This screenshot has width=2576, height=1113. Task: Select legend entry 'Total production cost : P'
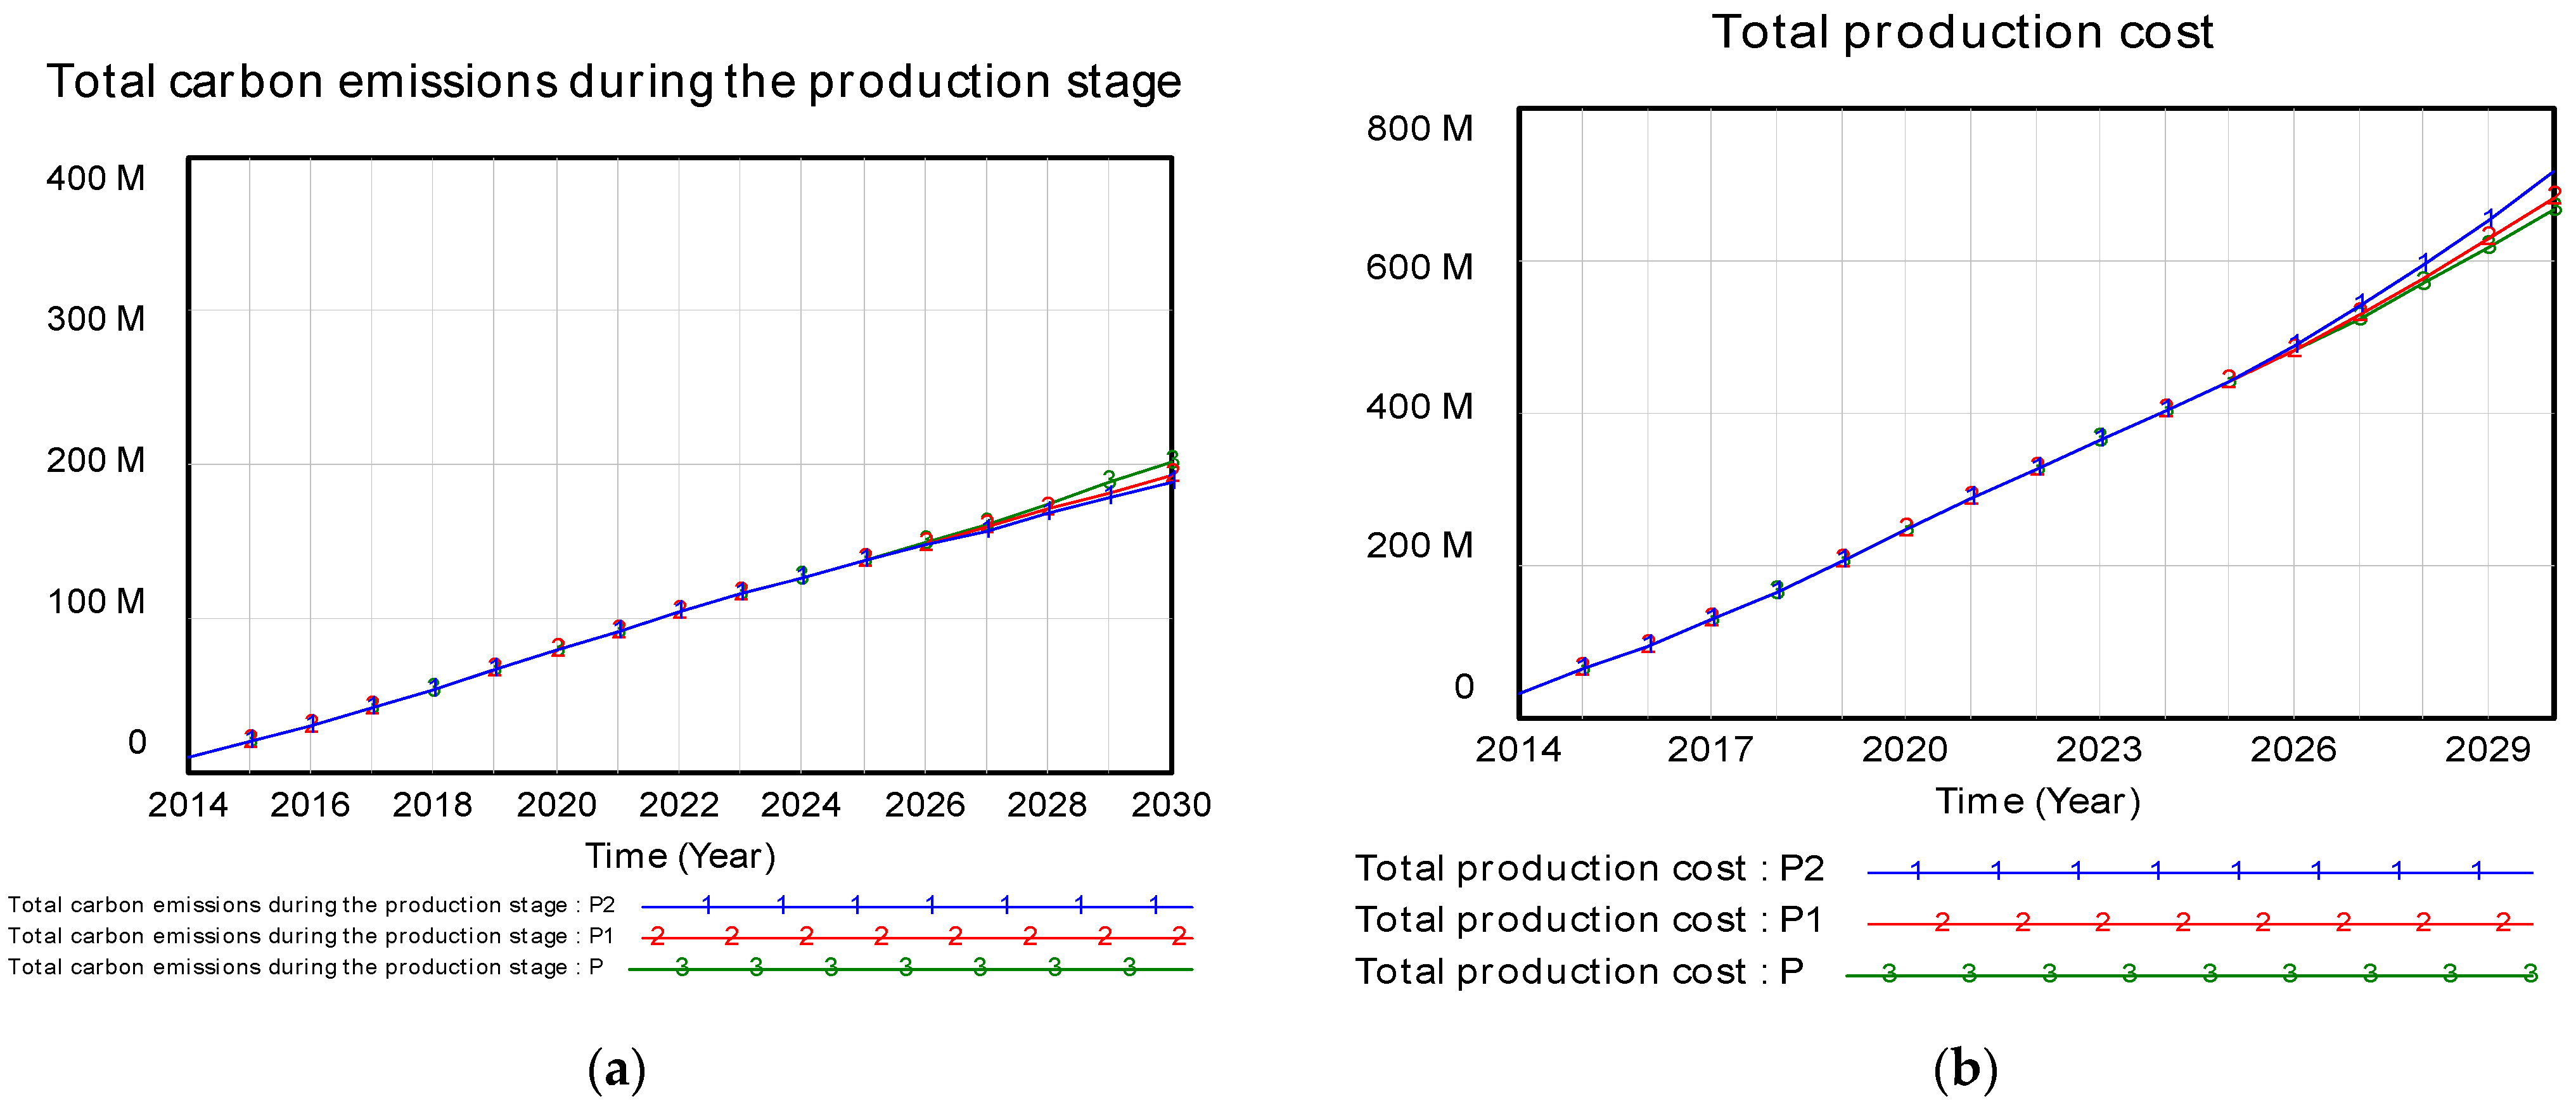[x=1580, y=972]
